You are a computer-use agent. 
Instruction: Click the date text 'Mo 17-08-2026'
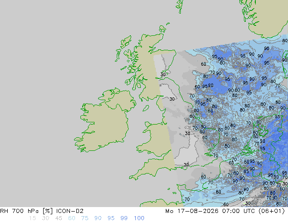point(192,211)
